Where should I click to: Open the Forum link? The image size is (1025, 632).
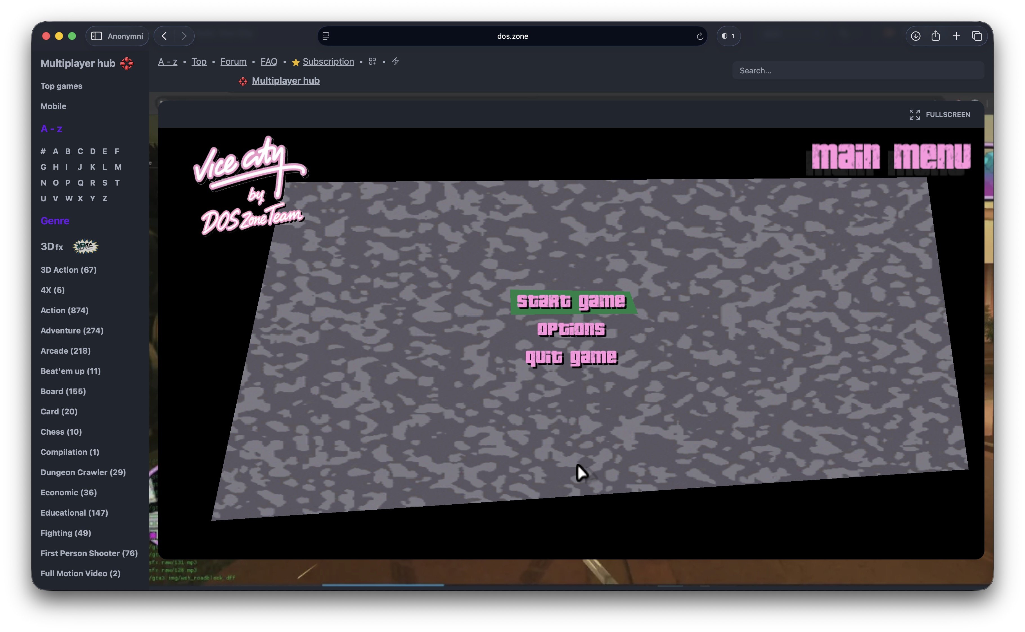coord(233,62)
